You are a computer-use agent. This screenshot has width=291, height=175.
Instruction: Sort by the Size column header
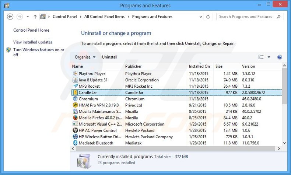(227, 66)
